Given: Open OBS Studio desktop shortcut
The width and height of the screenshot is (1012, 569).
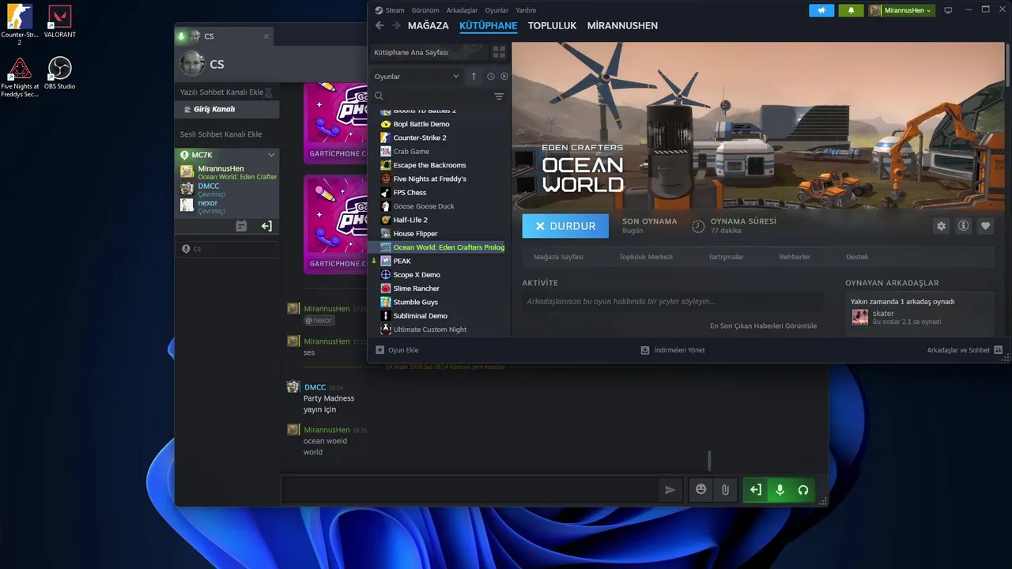Looking at the screenshot, I should tap(60, 73).
